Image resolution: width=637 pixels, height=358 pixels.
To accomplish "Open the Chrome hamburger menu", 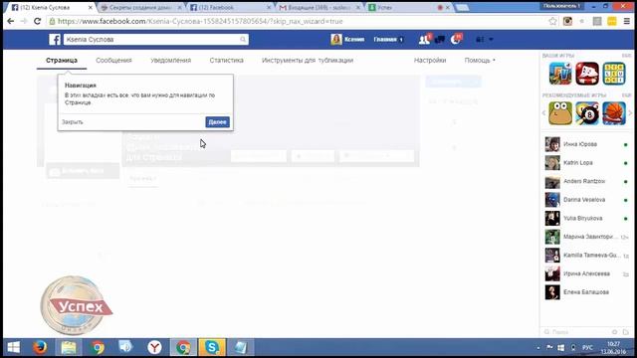I will tap(627, 21).
